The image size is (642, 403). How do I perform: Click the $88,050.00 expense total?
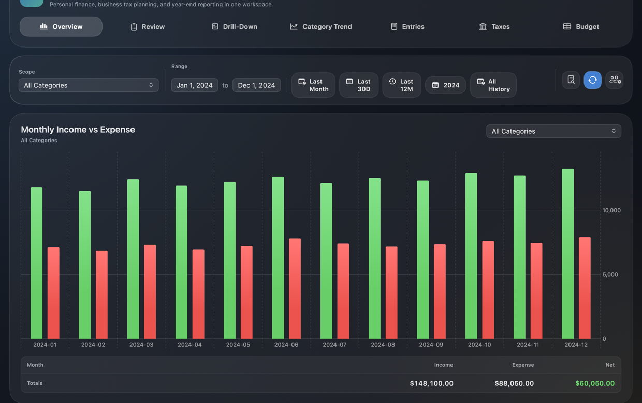[x=514, y=383]
